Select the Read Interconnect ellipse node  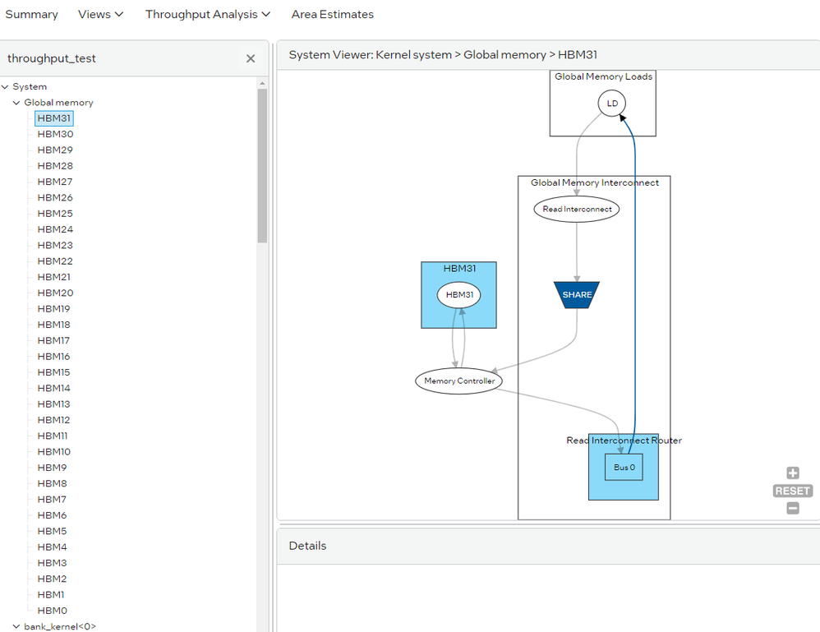[x=577, y=209]
